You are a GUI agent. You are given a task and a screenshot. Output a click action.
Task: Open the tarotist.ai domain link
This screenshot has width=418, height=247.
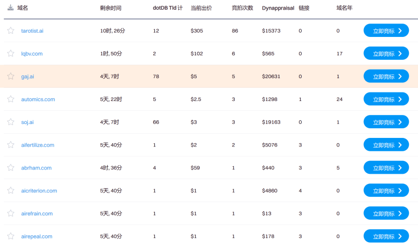32,31
